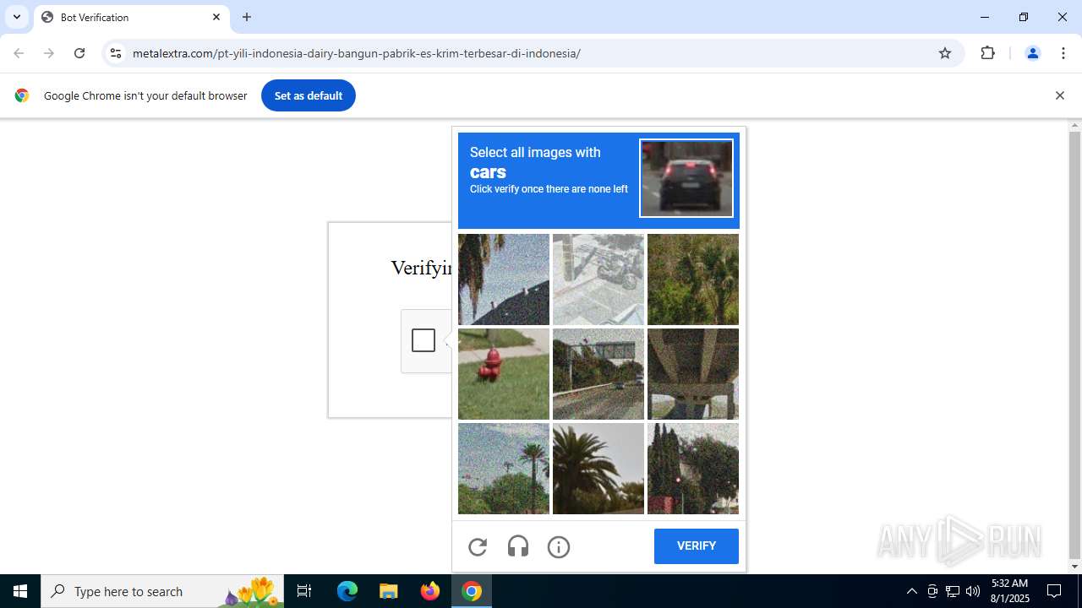Select bottom-middle tile with large palm fronds
1082x608 pixels.
[x=598, y=469]
